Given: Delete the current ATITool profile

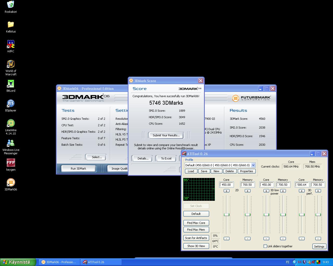Looking at the screenshot, I should [x=229, y=171].
